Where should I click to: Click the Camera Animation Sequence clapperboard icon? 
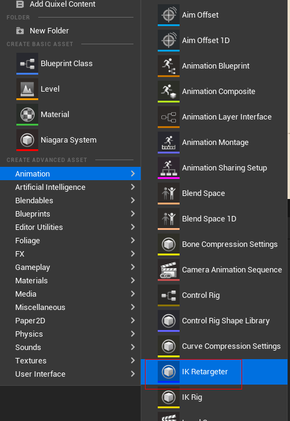click(x=169, y=270)
